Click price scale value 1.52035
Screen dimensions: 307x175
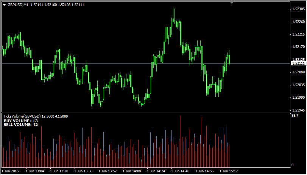298,85
